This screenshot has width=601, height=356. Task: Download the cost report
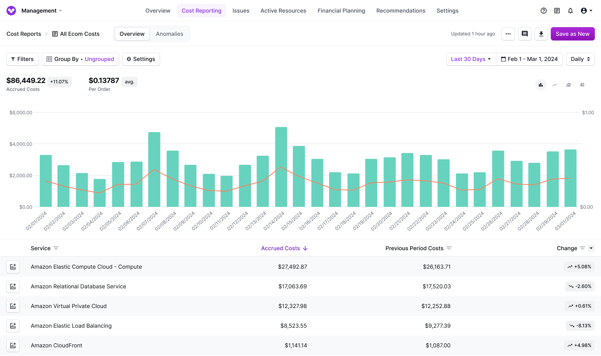point(541,34)
